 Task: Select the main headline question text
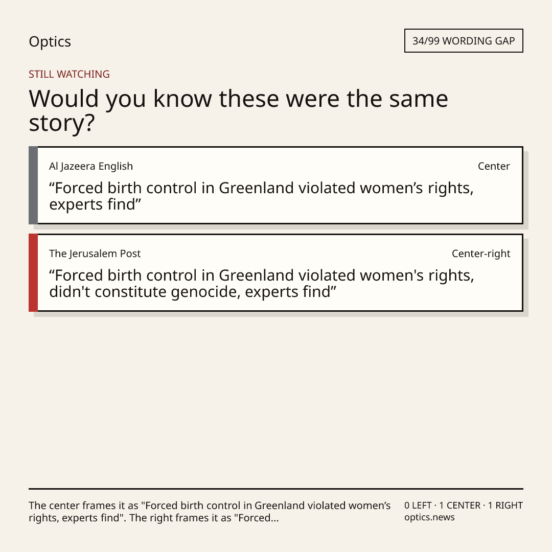pos(238,110)
